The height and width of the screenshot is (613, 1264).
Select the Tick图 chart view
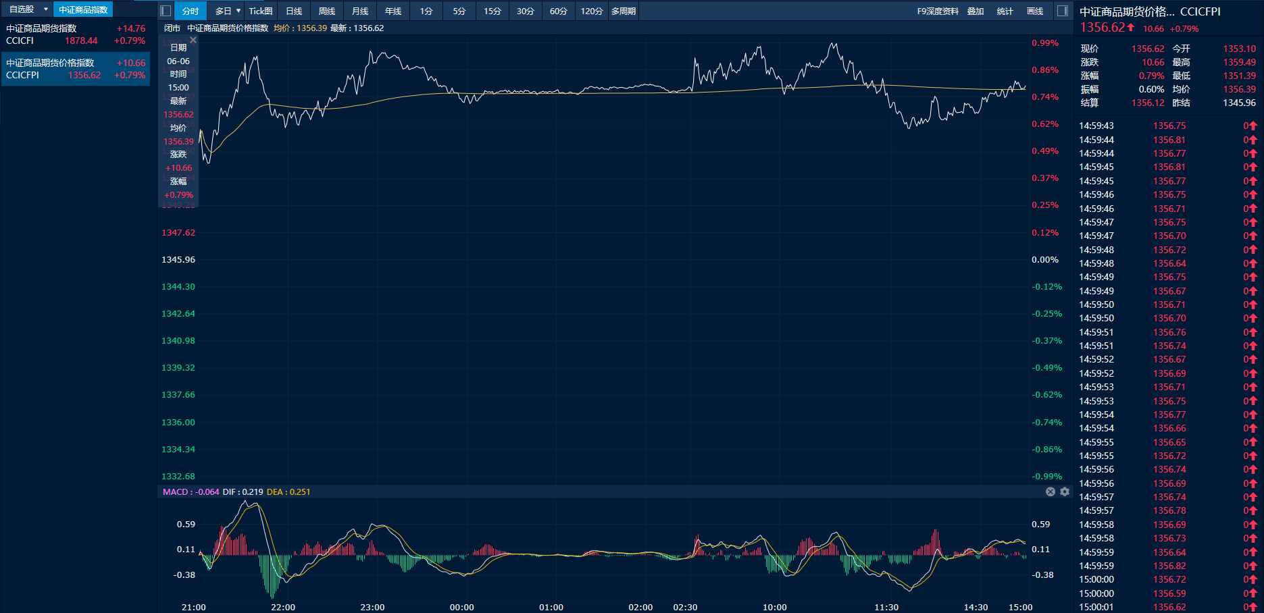pos(261,11)
